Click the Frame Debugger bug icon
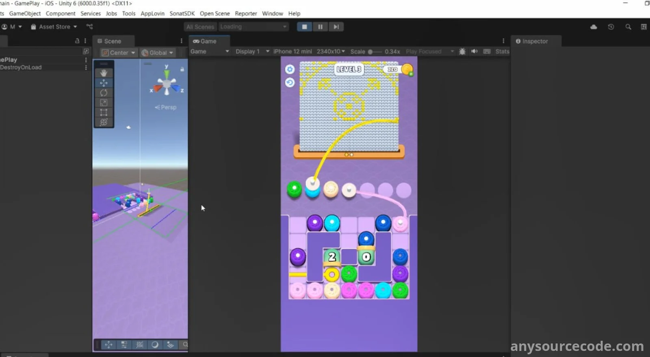 click(x=462, y=52)
